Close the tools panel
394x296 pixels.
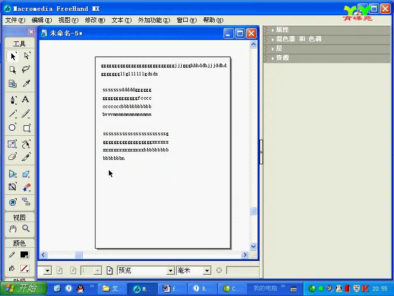[31, 32]
